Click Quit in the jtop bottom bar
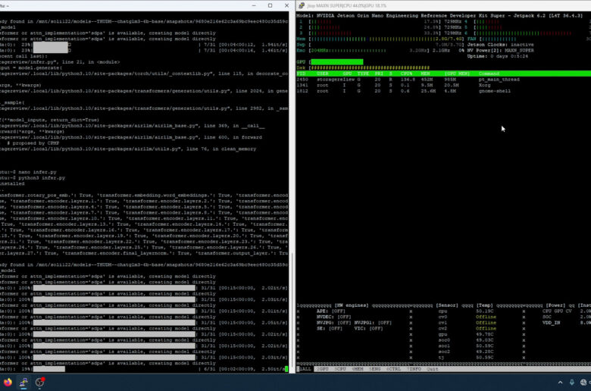 tap(433, 369)
